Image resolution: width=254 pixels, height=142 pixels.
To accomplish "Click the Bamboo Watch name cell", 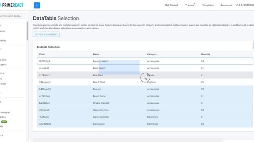I will [x=100, y=61].
